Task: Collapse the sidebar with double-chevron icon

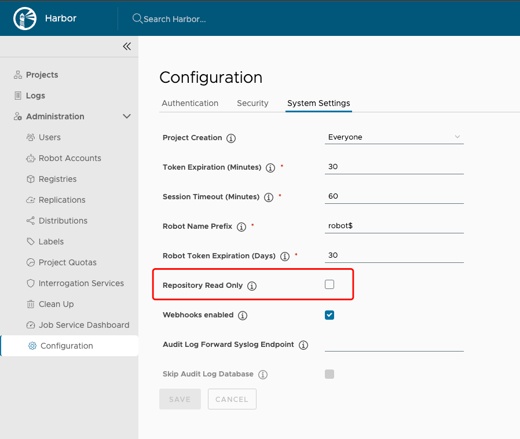Action: click(x=127, y=47)
